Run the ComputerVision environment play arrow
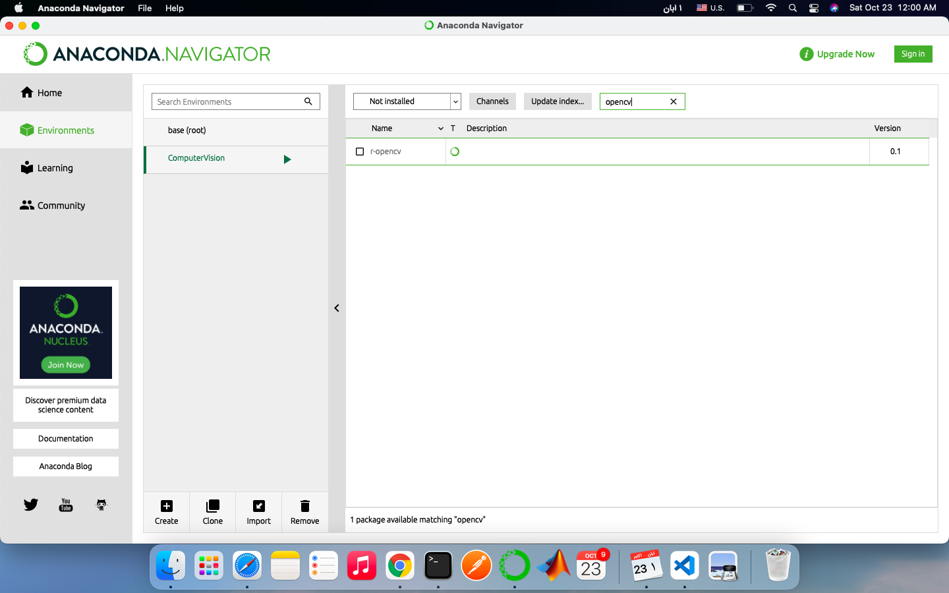The height and width of the screenshot is (593, 949). pyautogui.click(x=287, y=159)
